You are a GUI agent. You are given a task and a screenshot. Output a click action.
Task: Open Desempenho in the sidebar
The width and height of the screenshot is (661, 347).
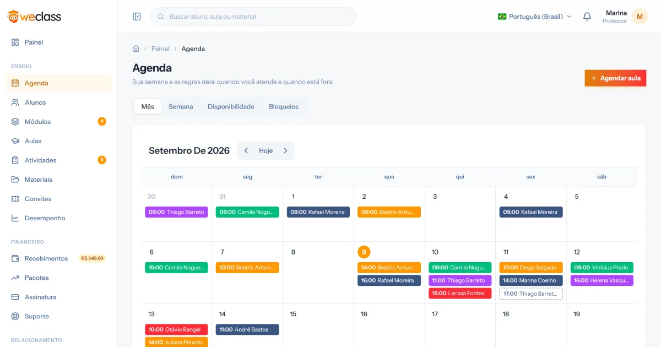click(x=58, y=218)
